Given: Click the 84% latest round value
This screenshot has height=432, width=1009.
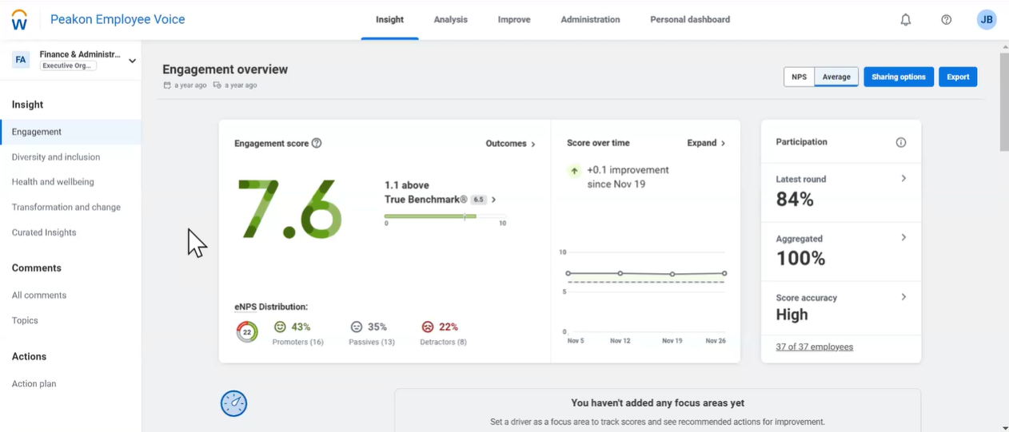Looking at the screenshot, I should (795, 200).
